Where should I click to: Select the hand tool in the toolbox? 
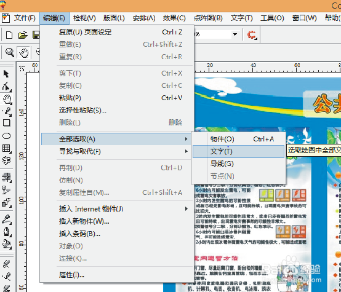tap(7, 99)
